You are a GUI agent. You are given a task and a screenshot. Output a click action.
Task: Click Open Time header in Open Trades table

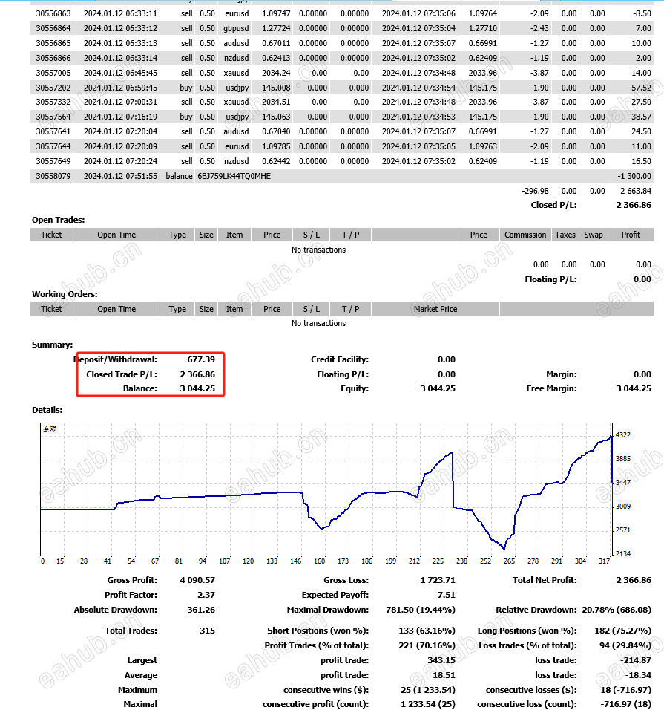116,235
